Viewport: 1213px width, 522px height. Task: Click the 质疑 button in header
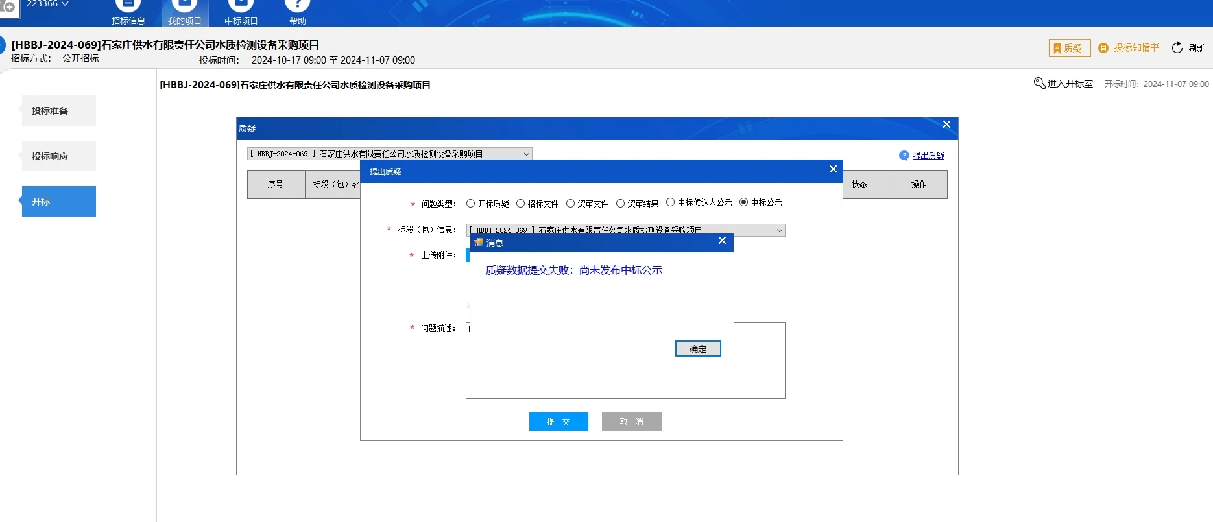1070,48
